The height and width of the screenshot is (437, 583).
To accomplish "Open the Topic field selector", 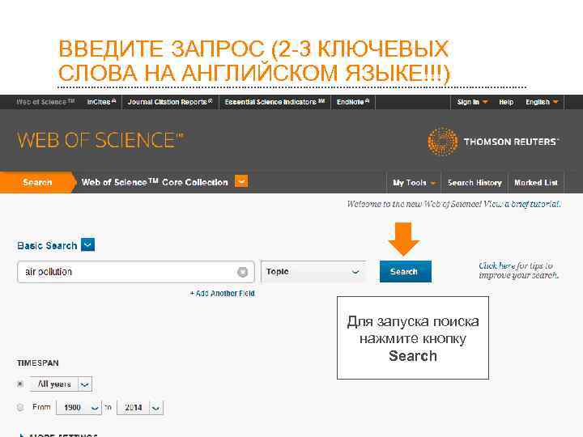I will point(314,272).
